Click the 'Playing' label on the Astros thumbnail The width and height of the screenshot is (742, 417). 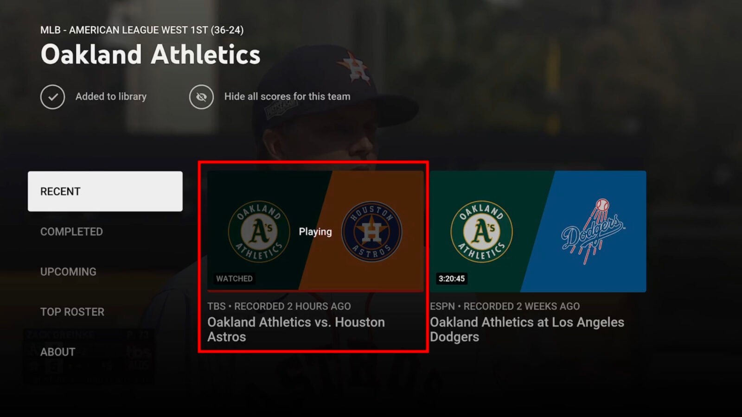click(x=315, y=232)
